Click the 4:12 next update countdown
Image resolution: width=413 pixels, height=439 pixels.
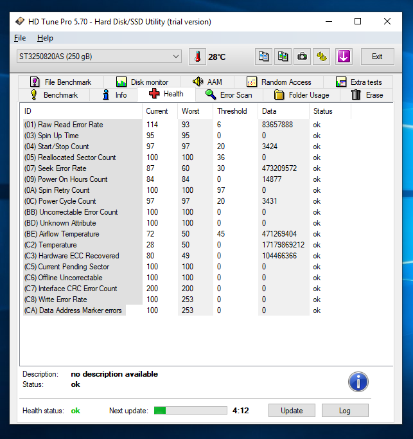tap(241, 411)
